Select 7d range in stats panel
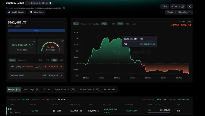This screenshot has width=205, height=116. pyautogui.click(x=47, y=60)
